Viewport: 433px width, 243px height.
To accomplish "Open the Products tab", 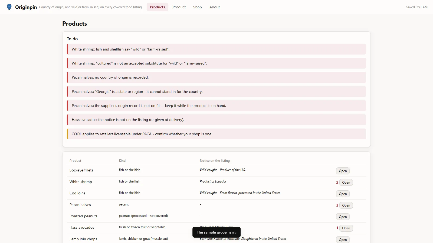I will 158,7.
